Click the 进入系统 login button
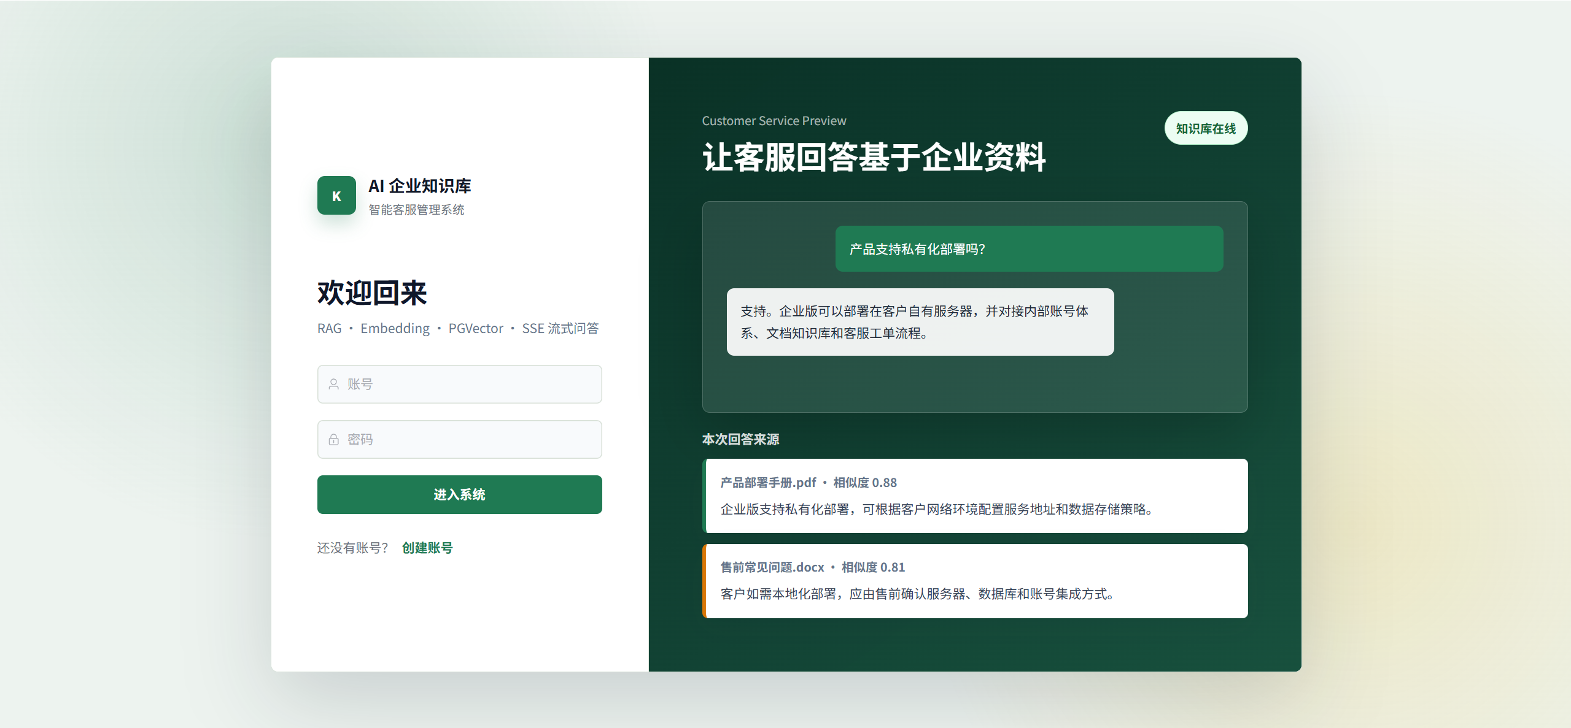 pos(459,494)
